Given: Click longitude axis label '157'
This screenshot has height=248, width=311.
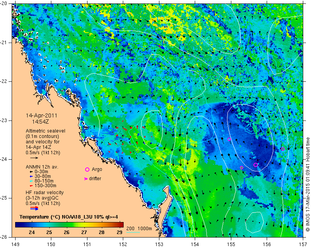Looking at the screenshot, I should click(303, 245).
